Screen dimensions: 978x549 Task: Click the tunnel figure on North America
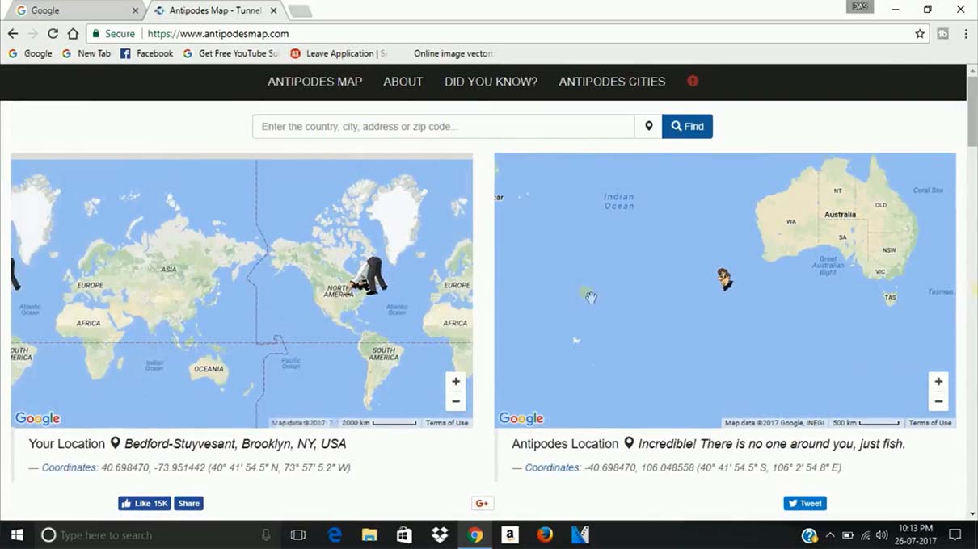point(368,276)
